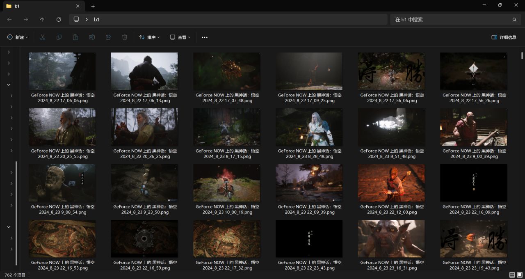Open the 新建 new item dropdown
This screenshot has width=525, height=279.
pyautogui.click(x=18, y=37)
